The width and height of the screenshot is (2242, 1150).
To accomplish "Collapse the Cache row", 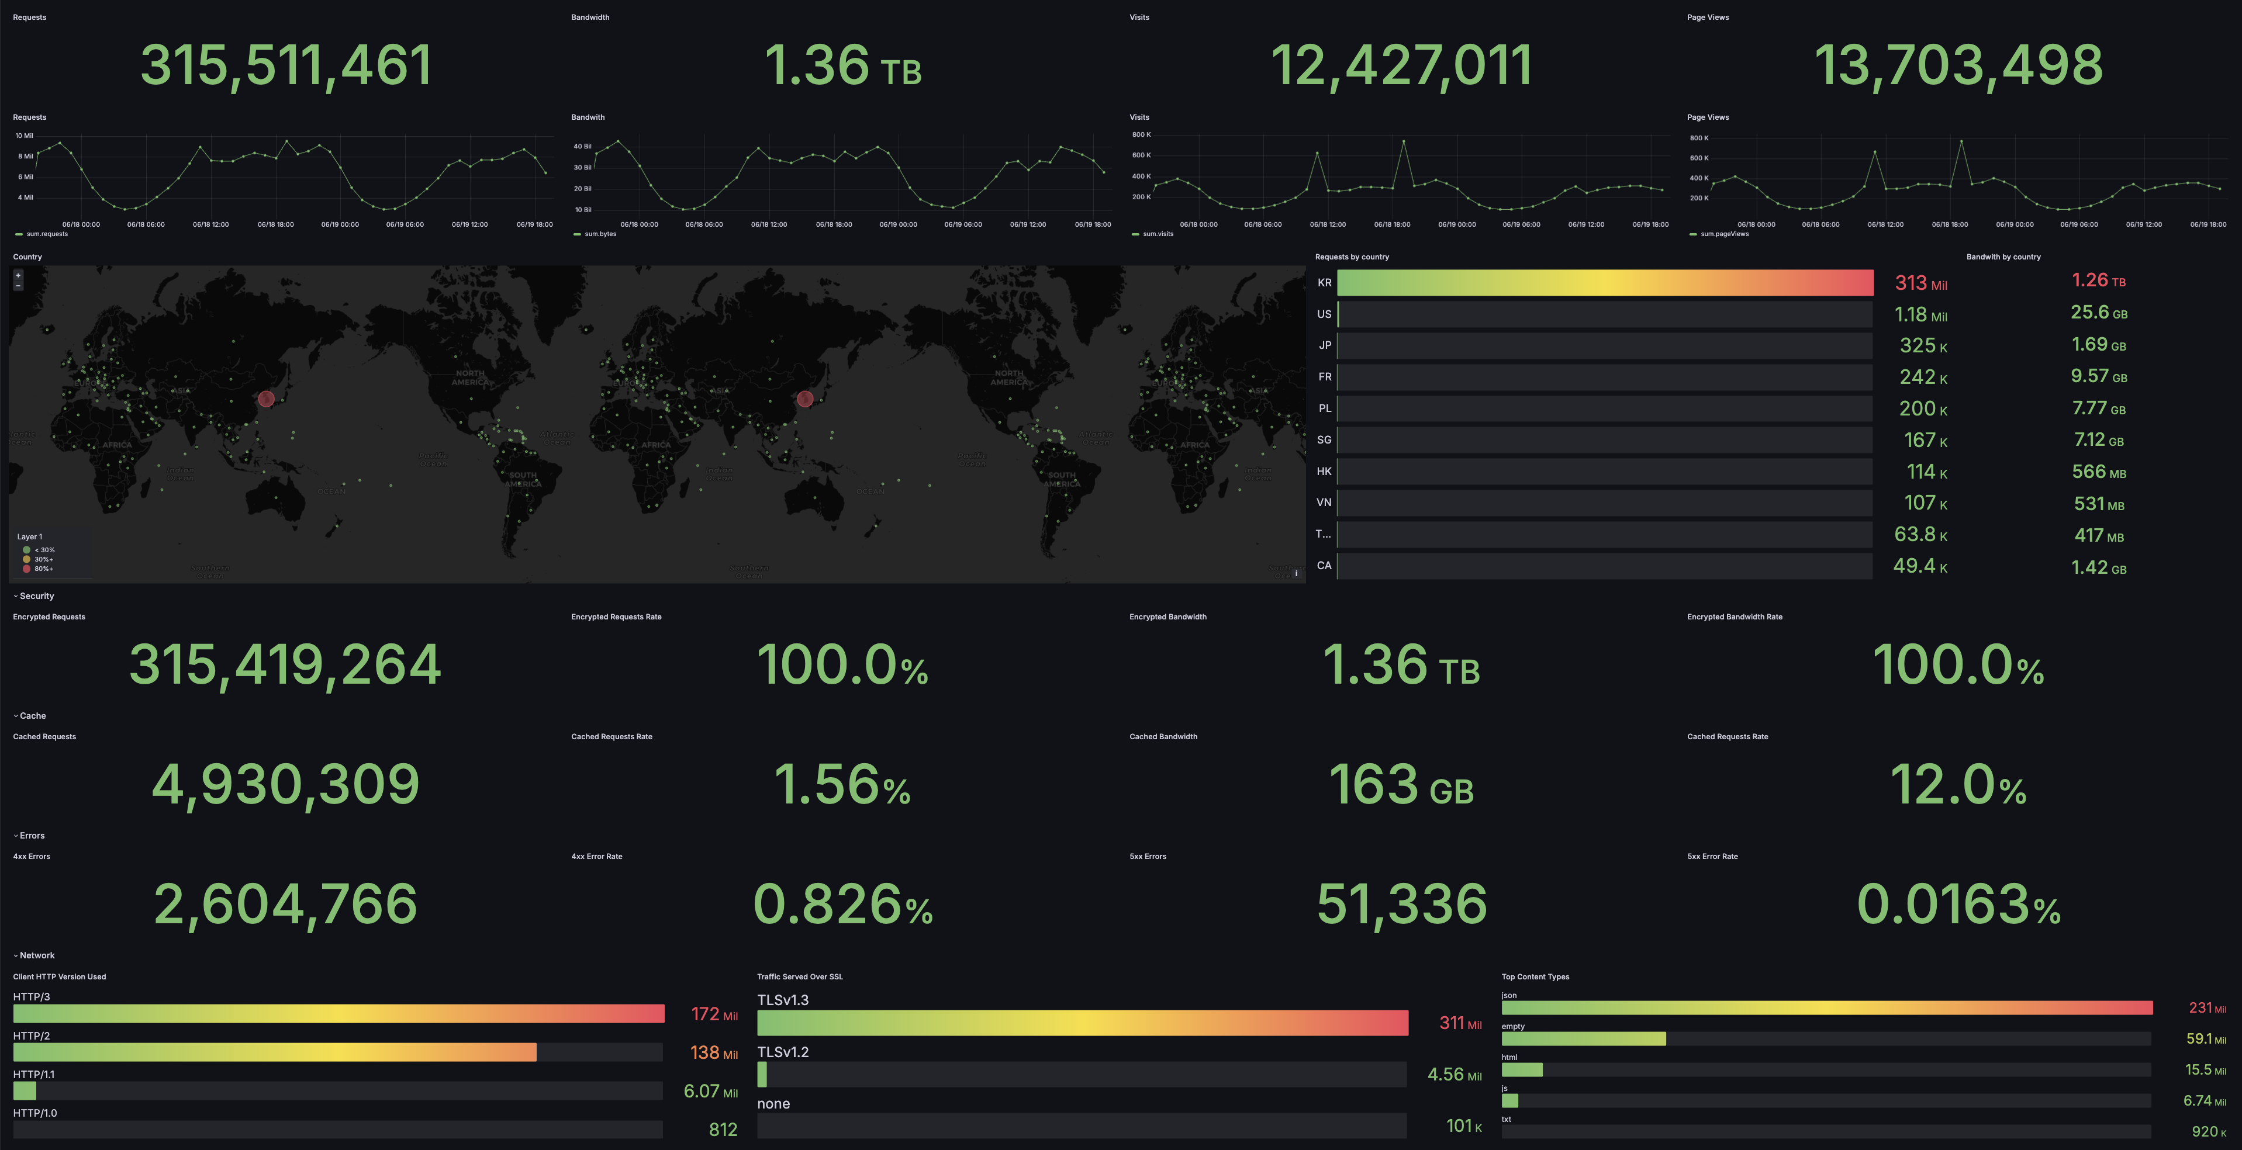I will click(x=32, y=716).
